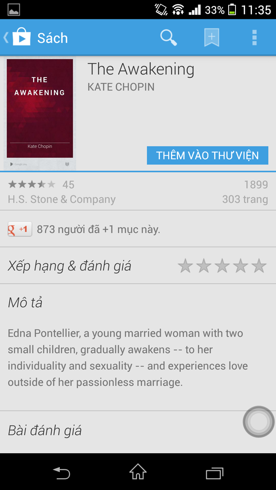Go back using the left chevron
This screenshot has height=490, width=276.
6,38
